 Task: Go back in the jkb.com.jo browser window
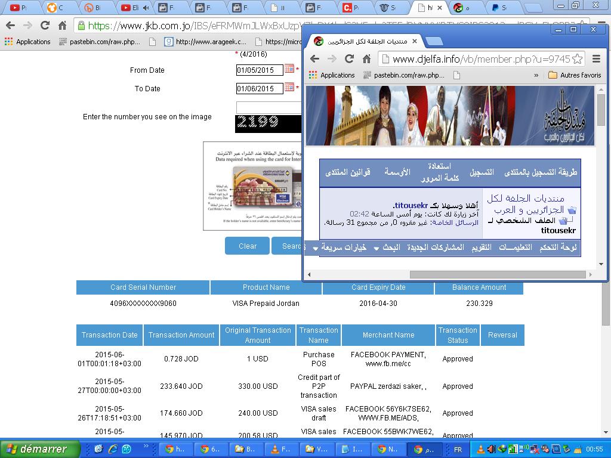(x=11, y=26)
